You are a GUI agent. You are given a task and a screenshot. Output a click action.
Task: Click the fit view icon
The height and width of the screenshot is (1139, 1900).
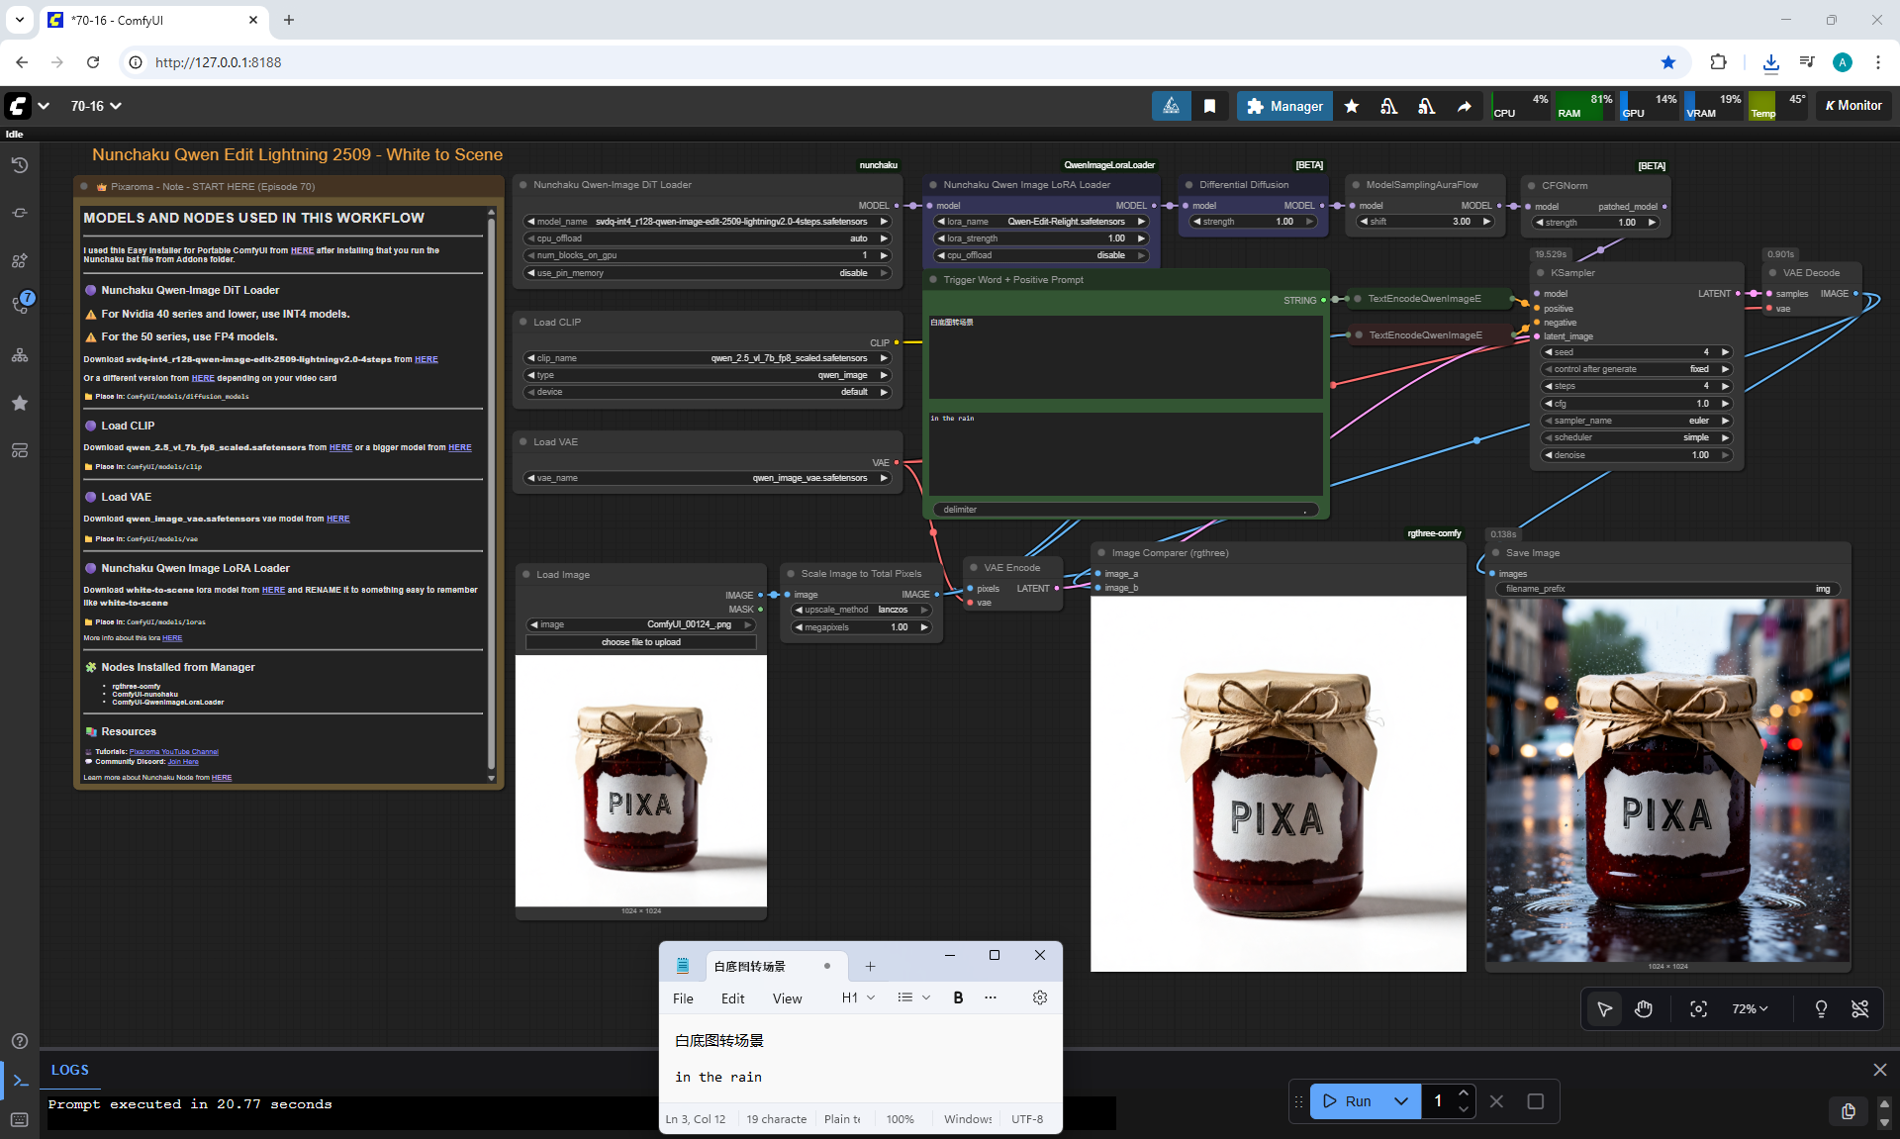(x=1698, y=1008)
